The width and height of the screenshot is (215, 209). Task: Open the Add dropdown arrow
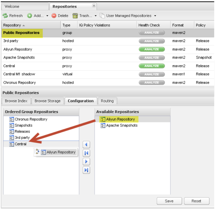pyautogui.click(x=47, y=16)
